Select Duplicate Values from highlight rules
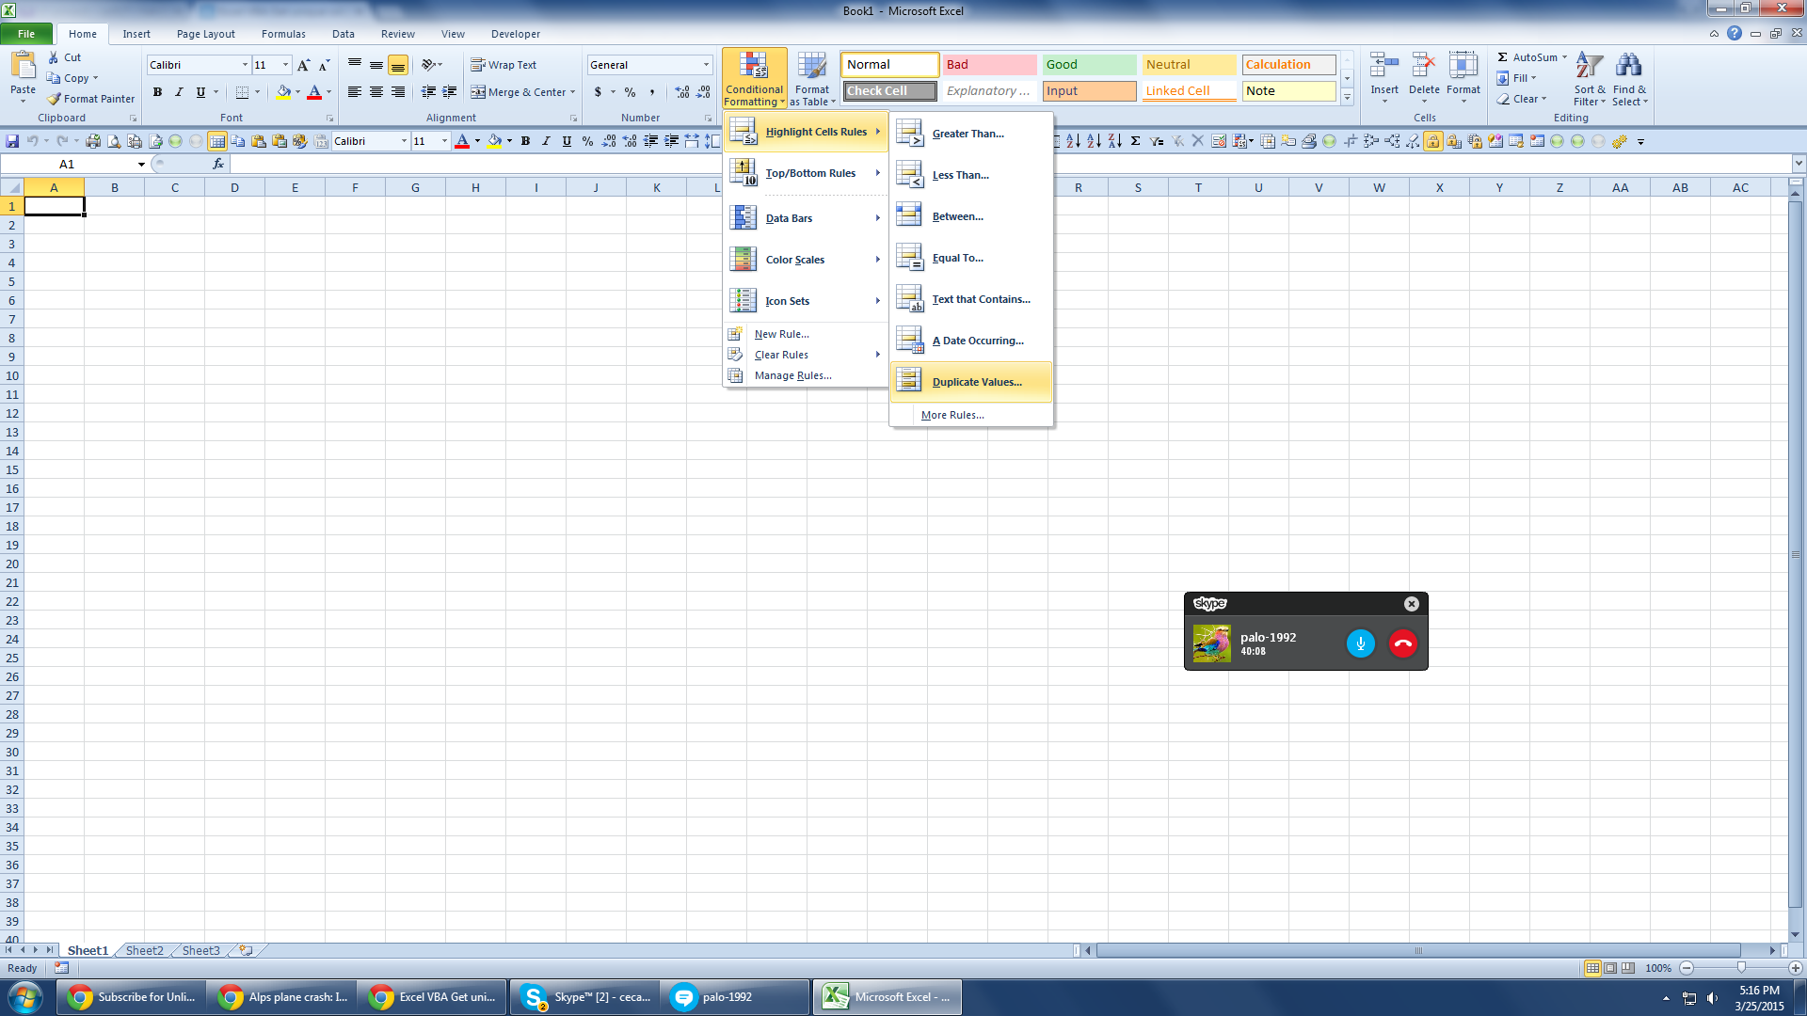 click(x=977, y=381)
